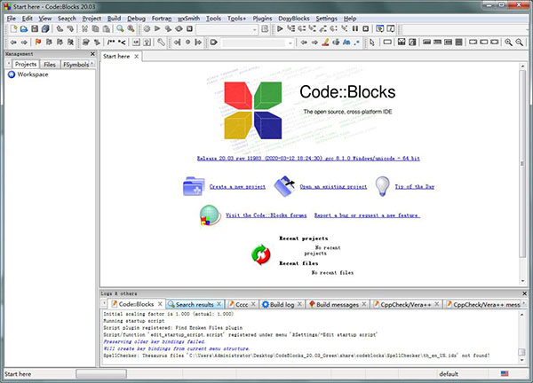Click the Redo arrow icon
Image resolution: width=533 pixels, height=383 pixels.
[x=70, y=29]
